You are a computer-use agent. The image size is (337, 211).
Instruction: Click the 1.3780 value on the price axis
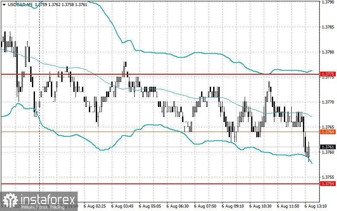pos(328,52)
